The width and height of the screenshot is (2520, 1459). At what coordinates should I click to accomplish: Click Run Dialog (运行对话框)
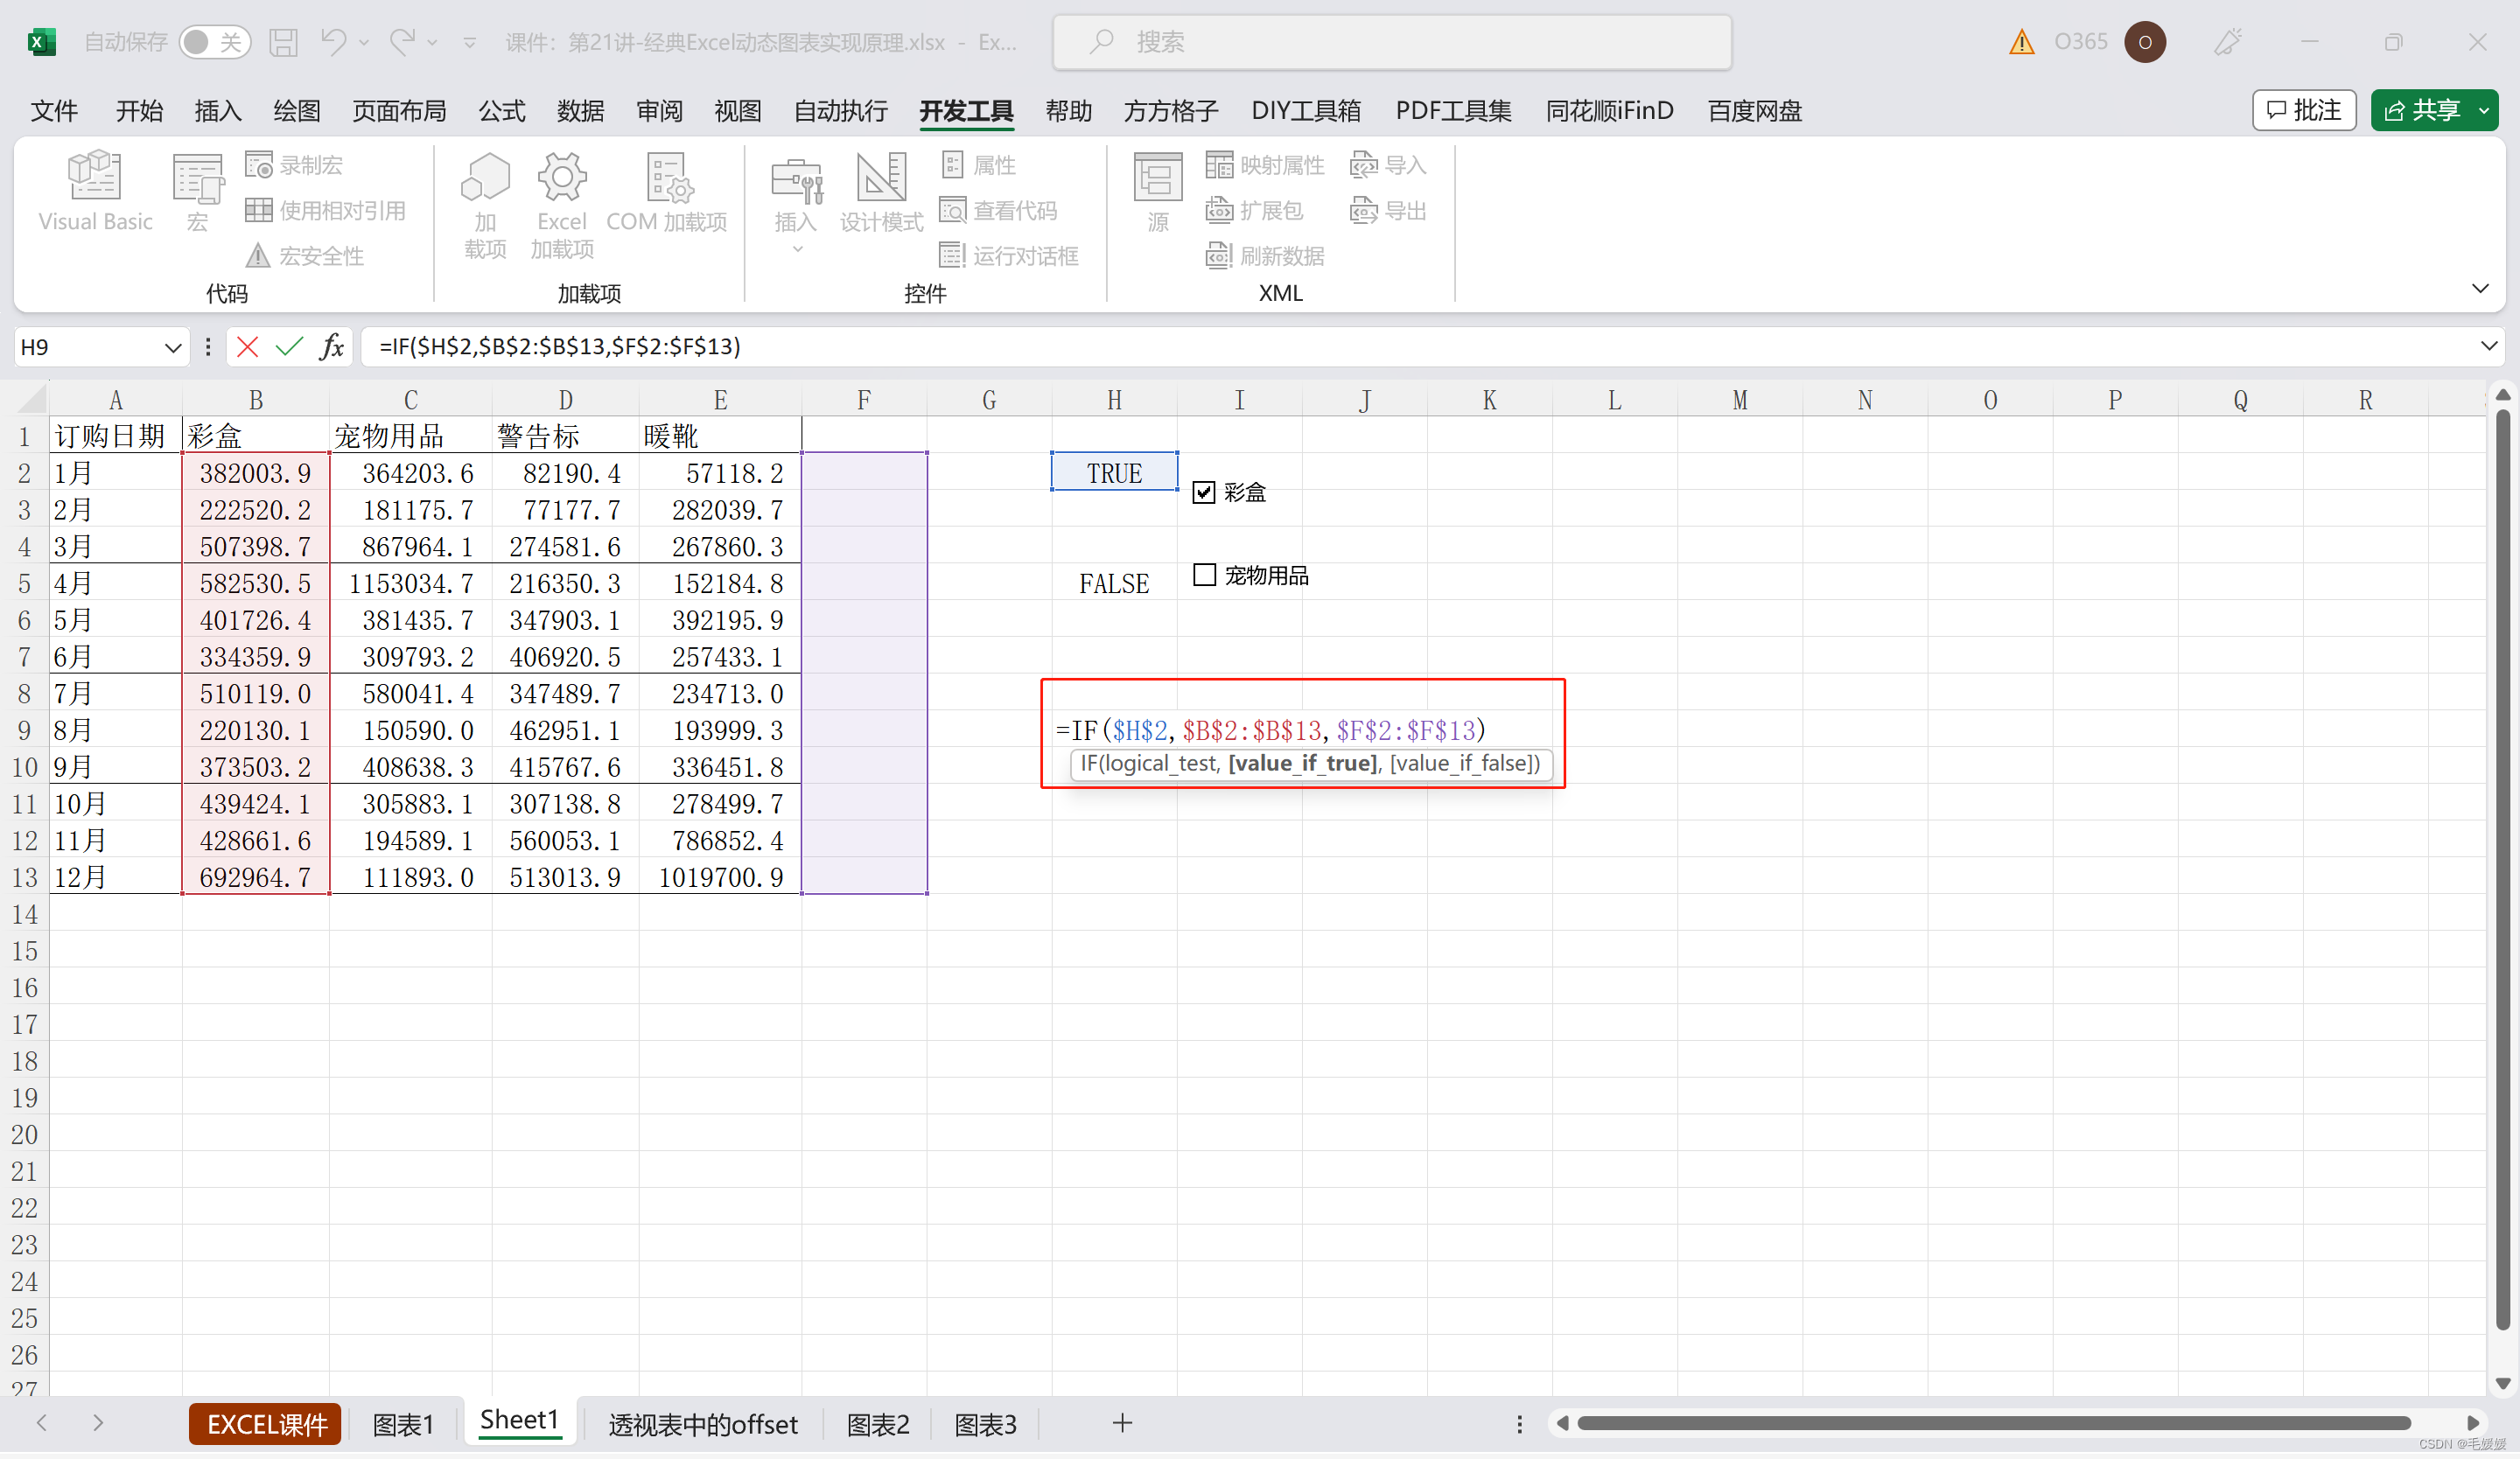pos(1010,255)
